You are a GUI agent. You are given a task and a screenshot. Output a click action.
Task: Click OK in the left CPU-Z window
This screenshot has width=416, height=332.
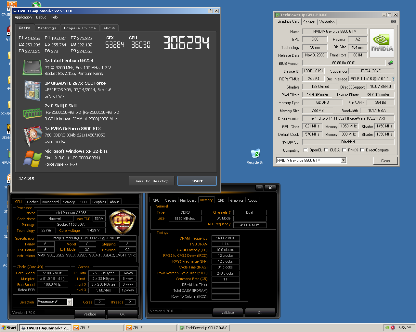click(122, 314)
